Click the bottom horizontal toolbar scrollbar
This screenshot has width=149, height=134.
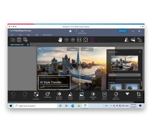[x=71, y=102]
